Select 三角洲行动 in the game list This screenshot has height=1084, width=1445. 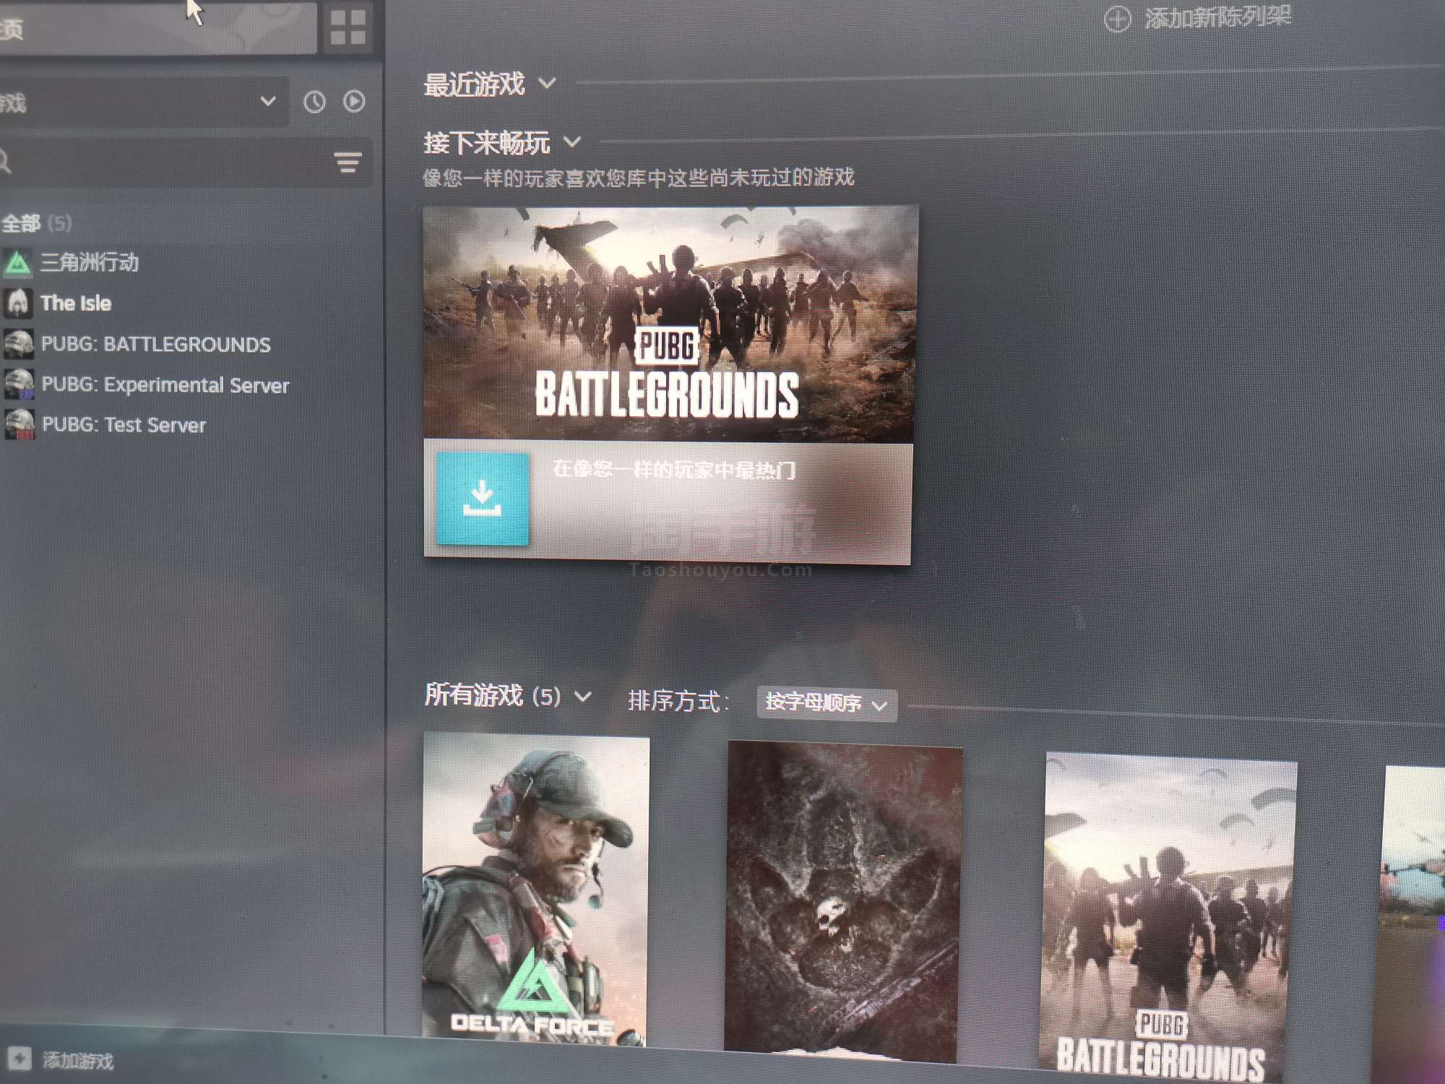pos(90,262)
